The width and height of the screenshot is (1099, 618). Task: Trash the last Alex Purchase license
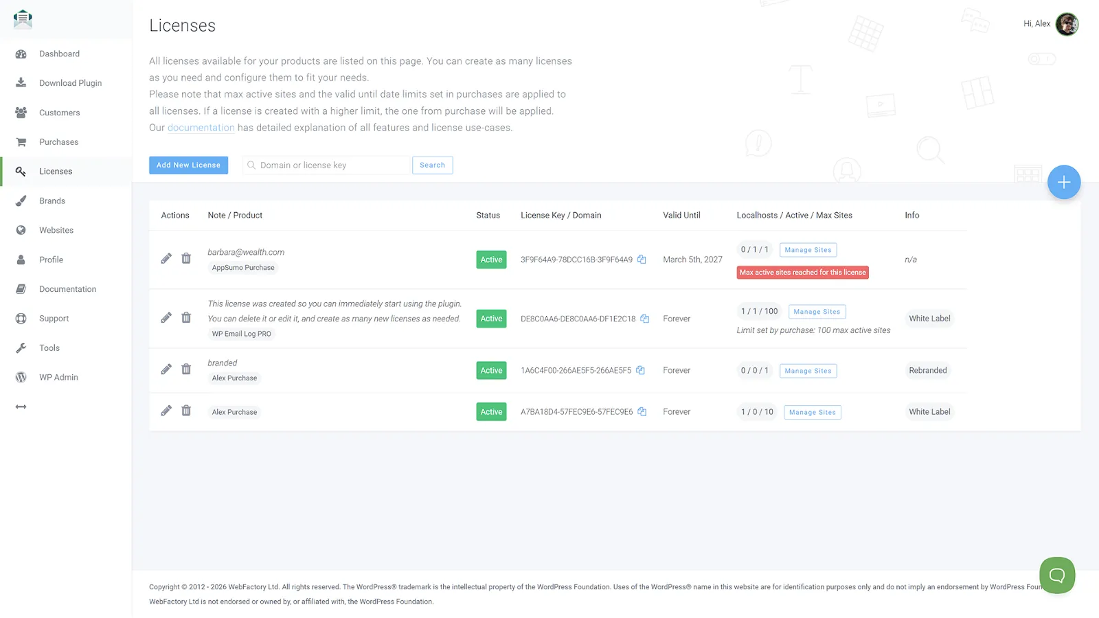(x=186, y=411)
